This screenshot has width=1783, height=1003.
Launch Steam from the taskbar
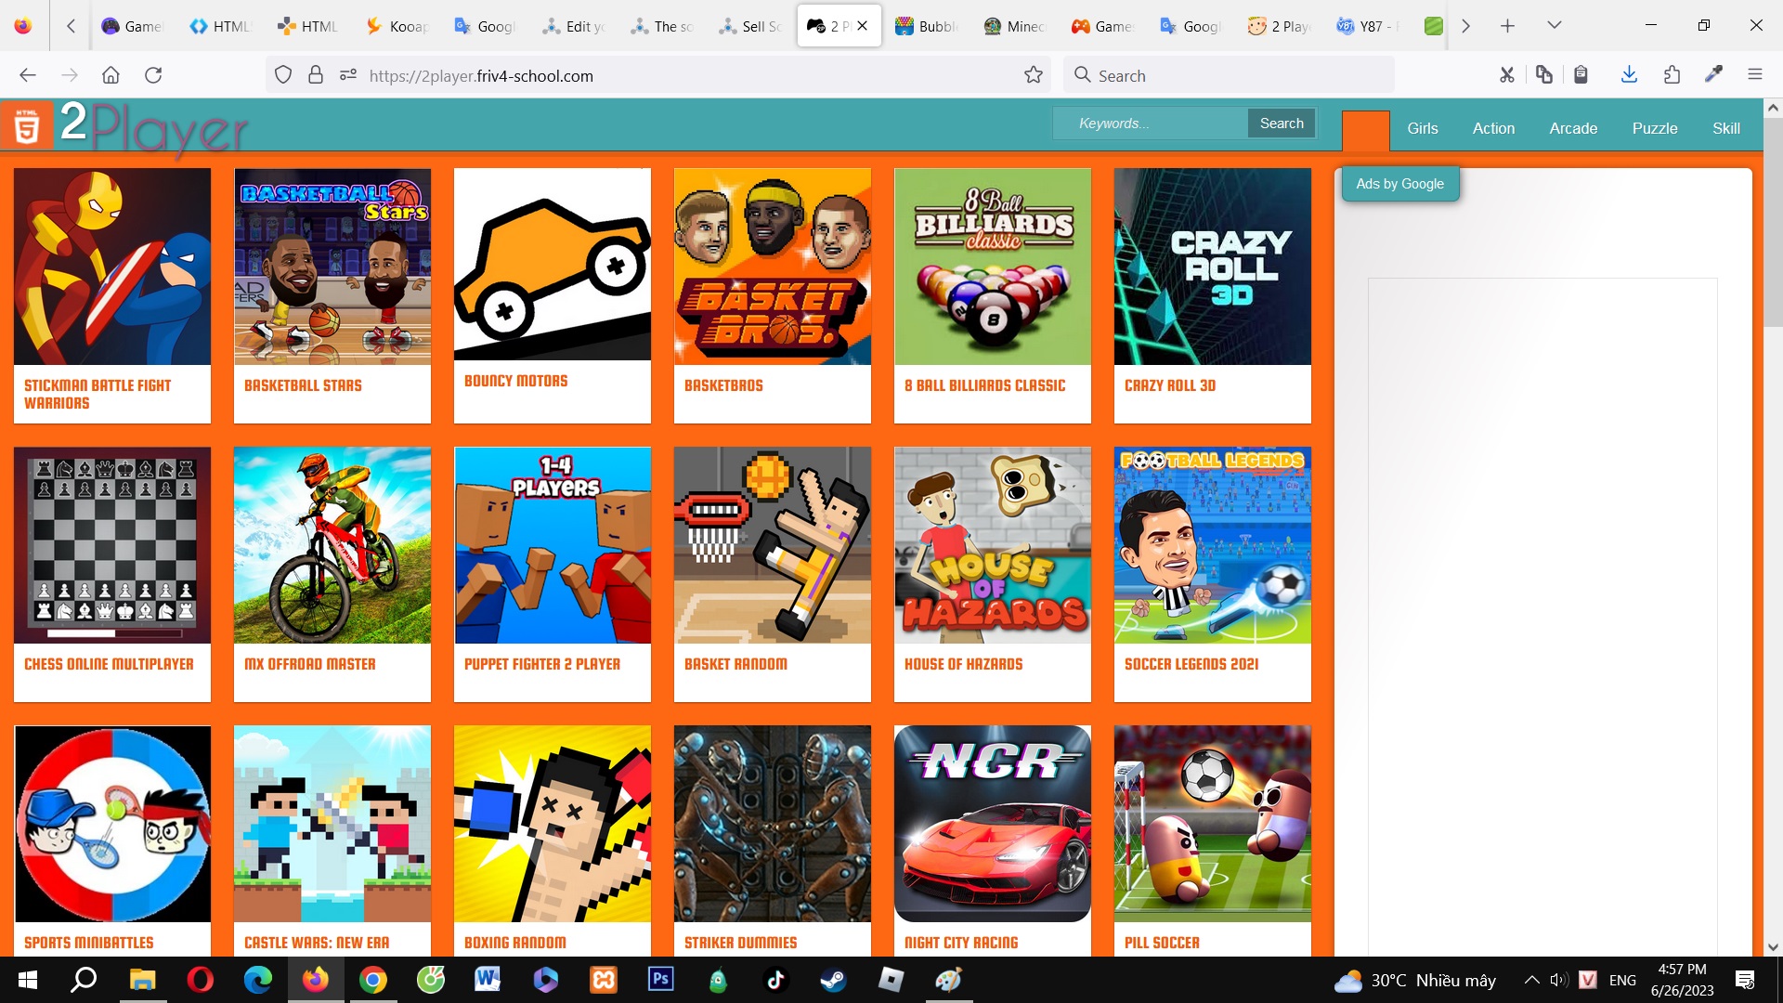click(x=832, y=979)
